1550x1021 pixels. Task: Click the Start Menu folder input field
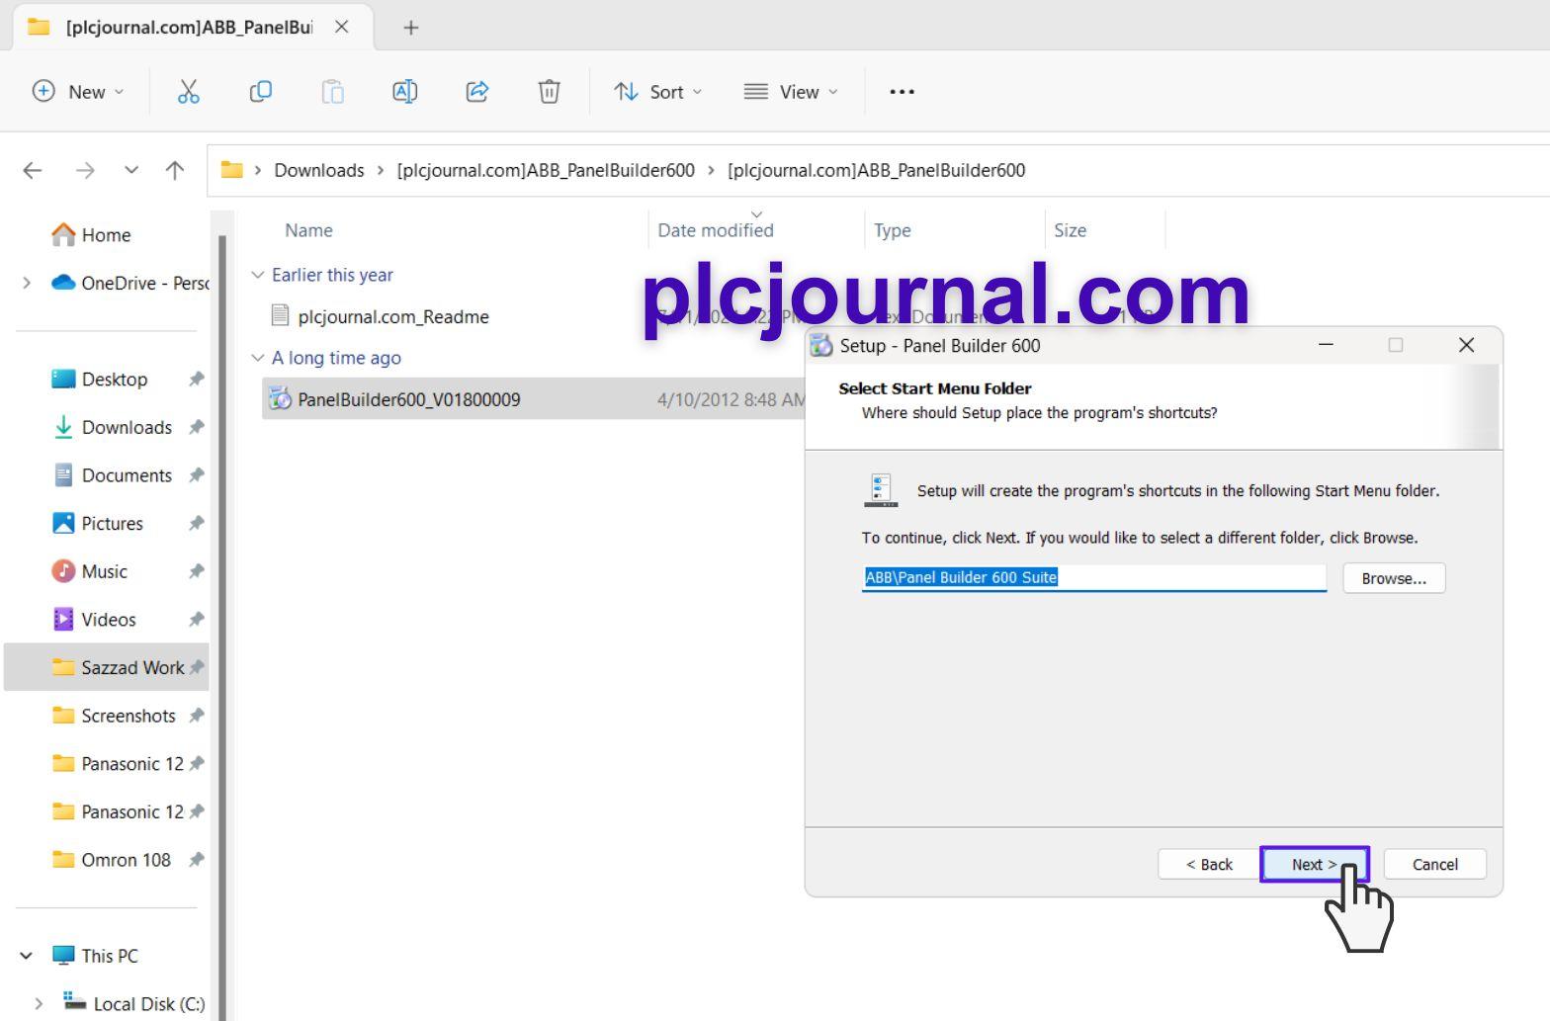1093,577
